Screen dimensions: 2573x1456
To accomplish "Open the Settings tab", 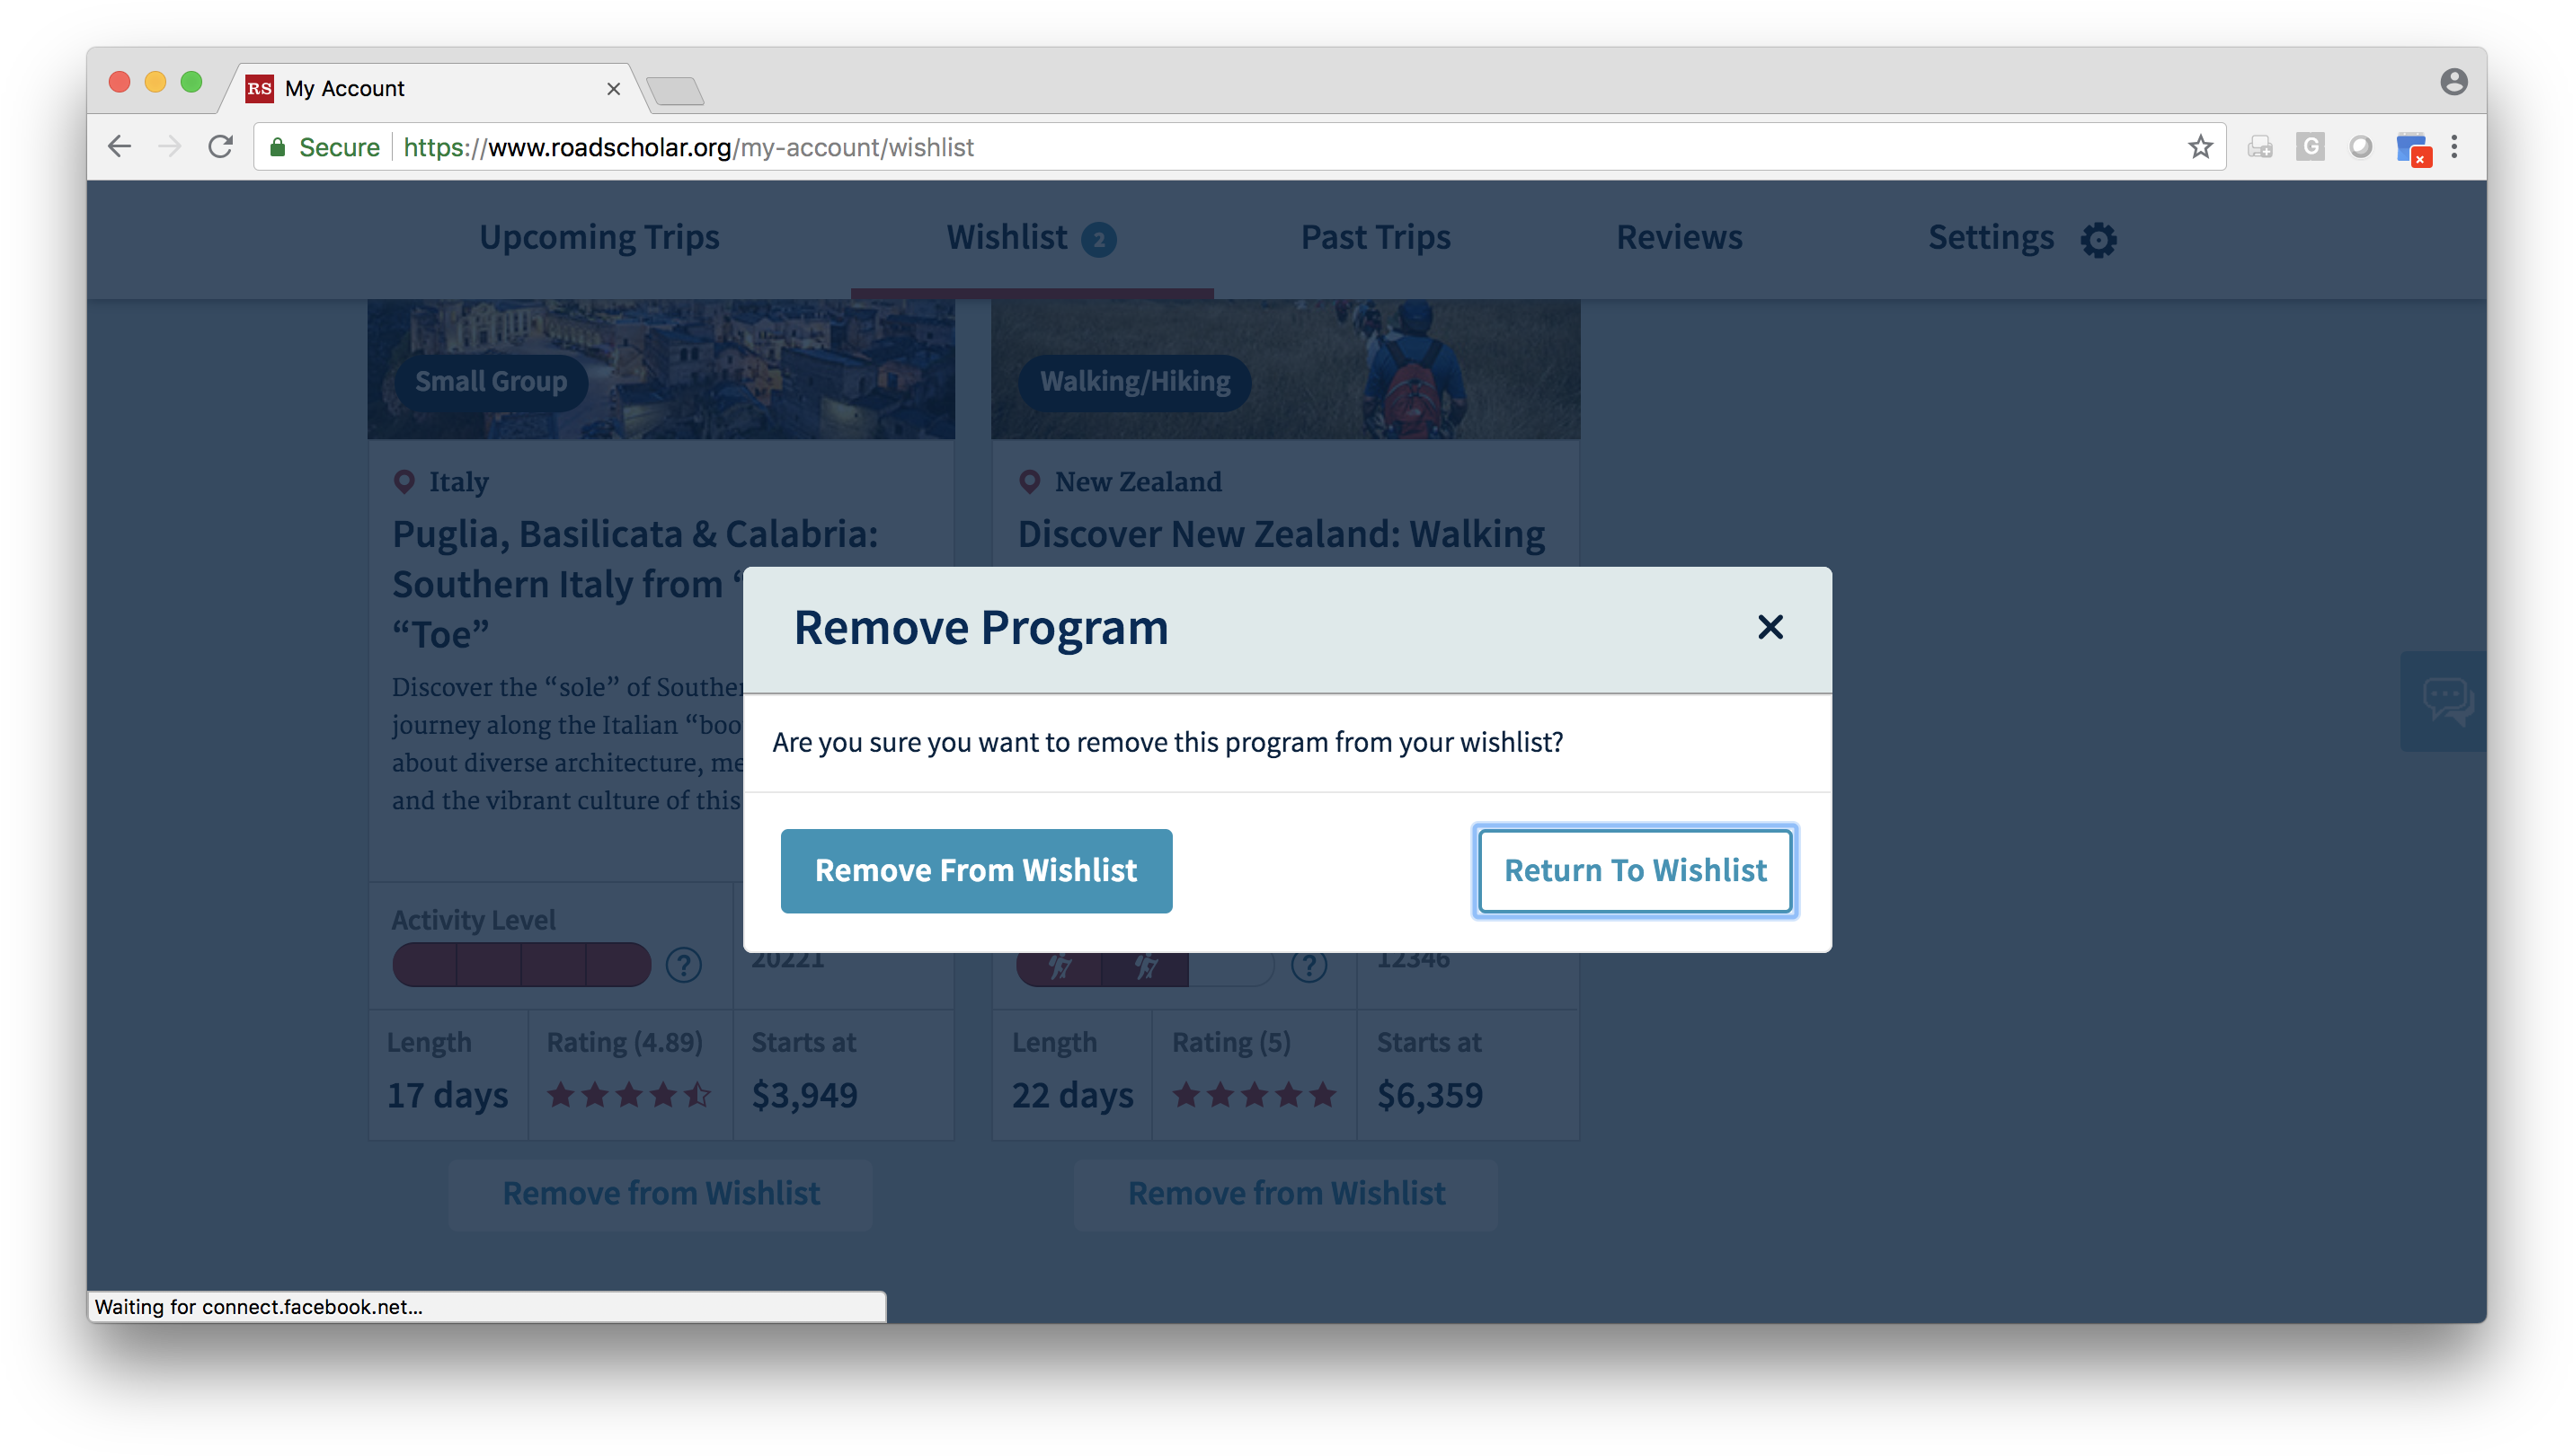I will tap(1990, 237).
